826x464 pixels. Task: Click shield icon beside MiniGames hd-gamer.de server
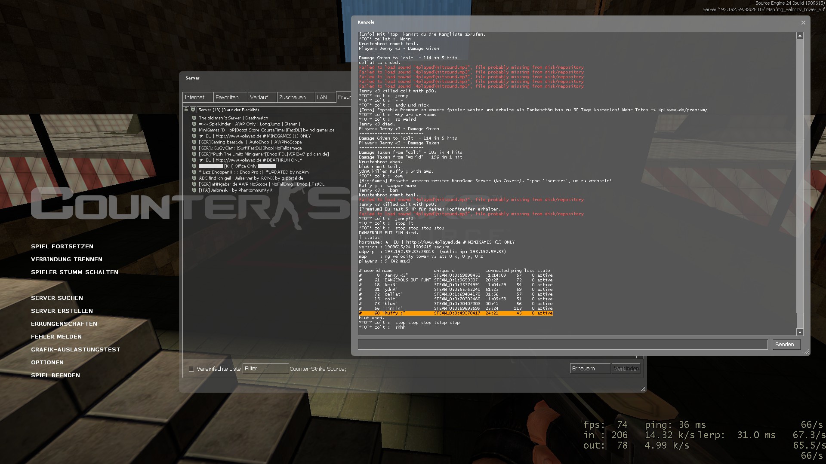(x=194, y=130)
